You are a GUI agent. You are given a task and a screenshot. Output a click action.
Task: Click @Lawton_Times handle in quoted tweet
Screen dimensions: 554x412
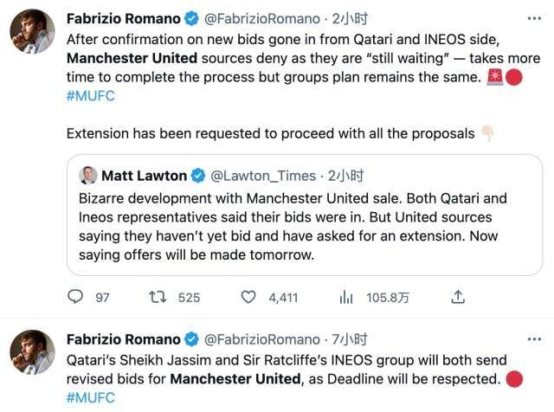(x=267, y=175)
